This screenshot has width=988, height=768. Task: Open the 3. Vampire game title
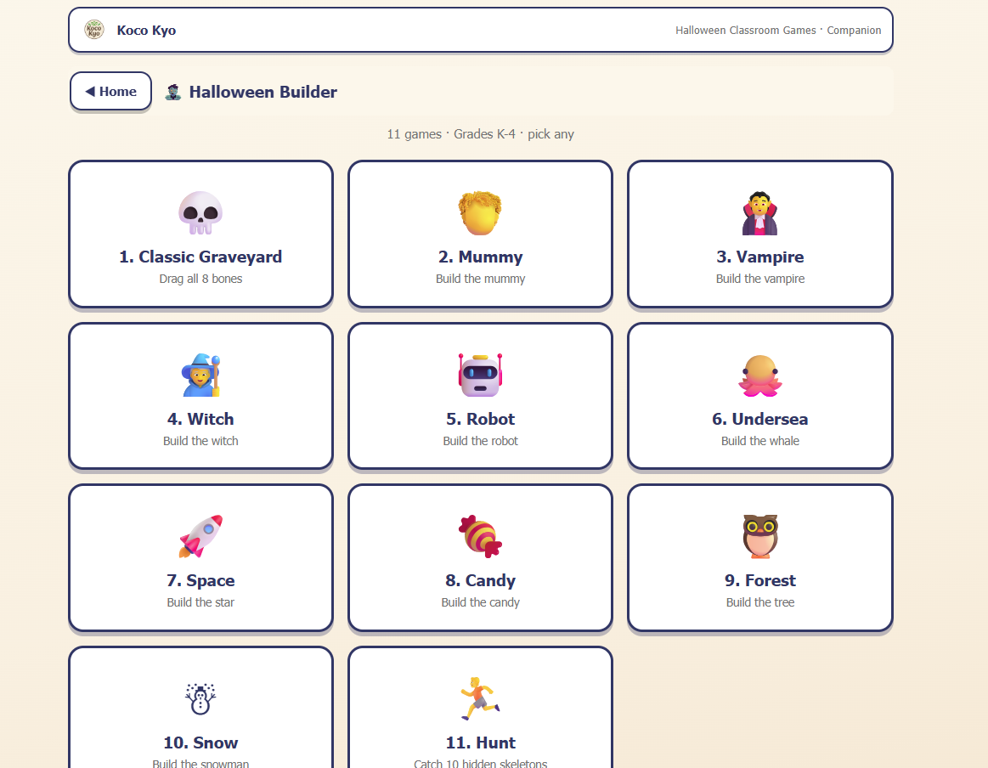[760, 257]
